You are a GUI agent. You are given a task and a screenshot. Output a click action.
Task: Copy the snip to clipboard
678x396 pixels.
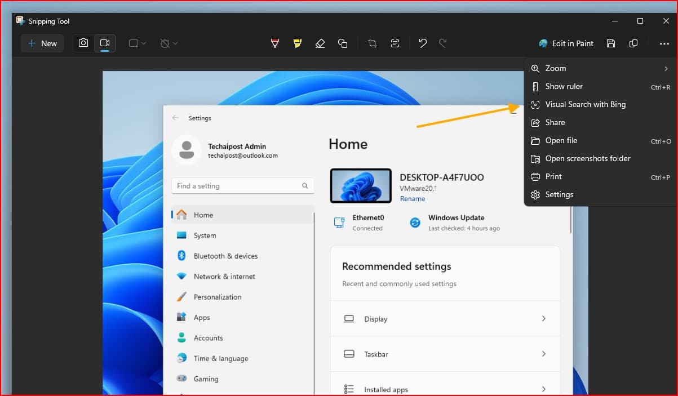click(x=633, y=43)
